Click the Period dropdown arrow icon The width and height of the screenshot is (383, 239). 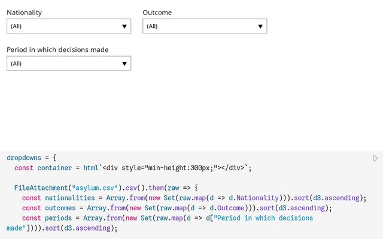(124, 63)
